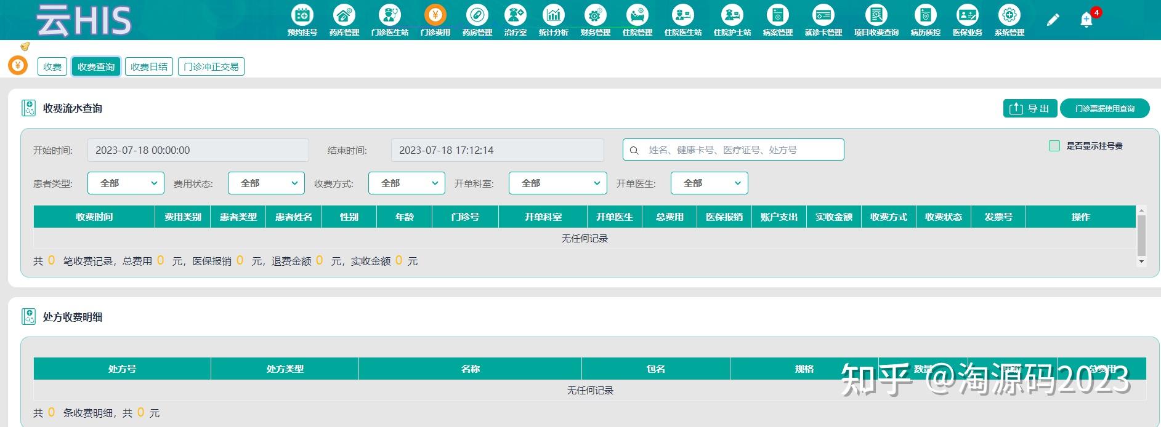
Task: Click the pencil edit icon in header
Action: tap(1053, 20)
